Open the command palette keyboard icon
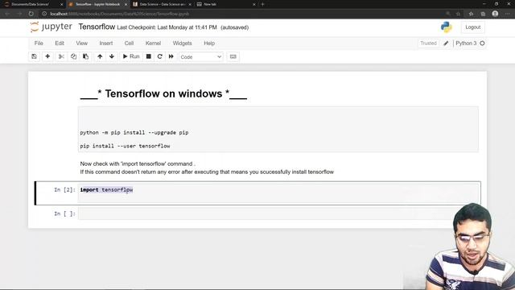Image resolution: width=515 pixels, height=290 pixels. tap(233, 56)
